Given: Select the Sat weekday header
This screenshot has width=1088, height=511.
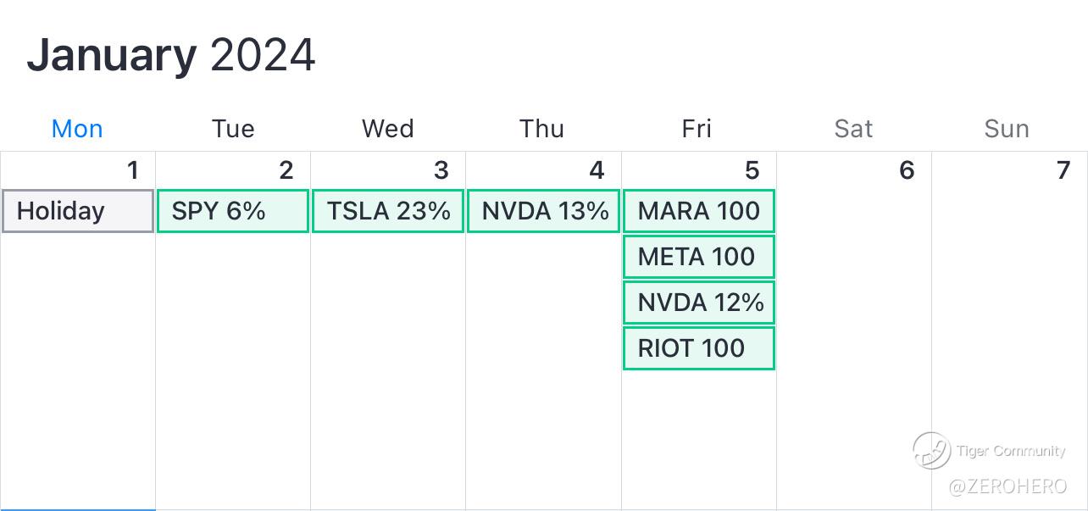Looking at the screenshot, I should point(853,129).
